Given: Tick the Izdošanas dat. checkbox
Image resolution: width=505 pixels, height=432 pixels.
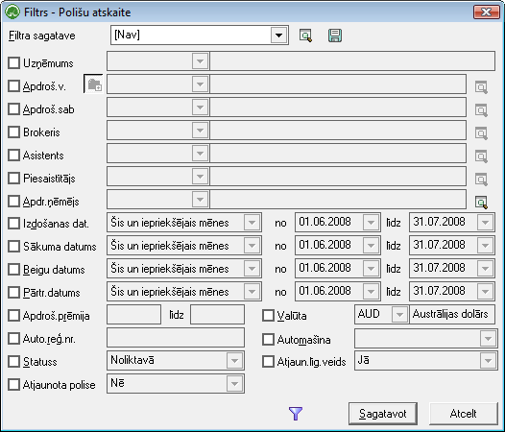Looking at the screenshot, I should click(13, 224).
